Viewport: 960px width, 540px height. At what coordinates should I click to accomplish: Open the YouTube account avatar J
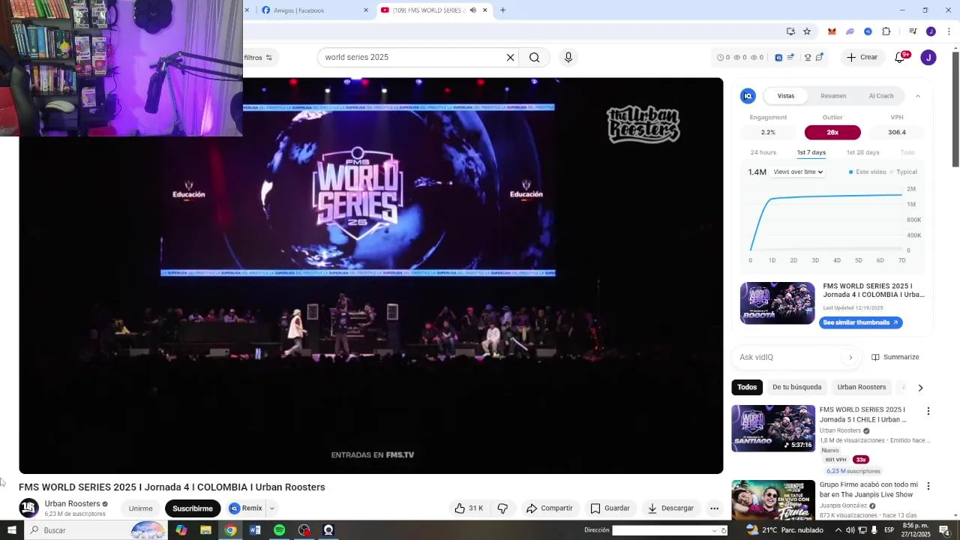click(x=928, y=57)
